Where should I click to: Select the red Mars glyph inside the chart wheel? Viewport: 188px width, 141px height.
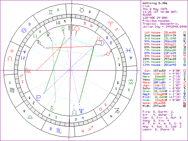tap(108, 54)
